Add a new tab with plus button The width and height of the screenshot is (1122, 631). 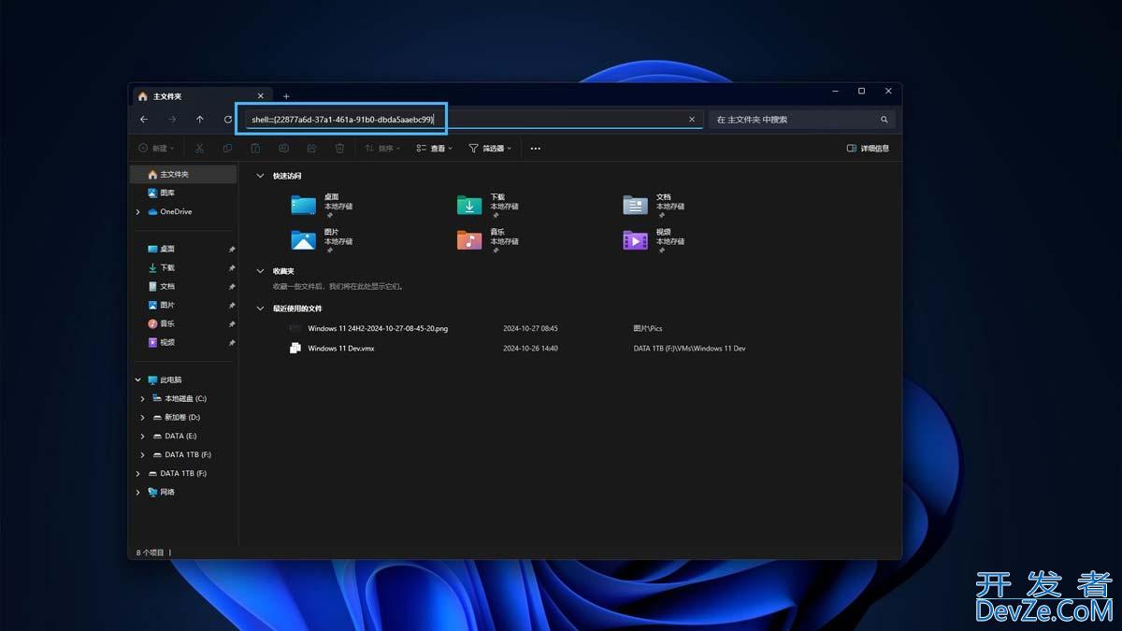286,96
